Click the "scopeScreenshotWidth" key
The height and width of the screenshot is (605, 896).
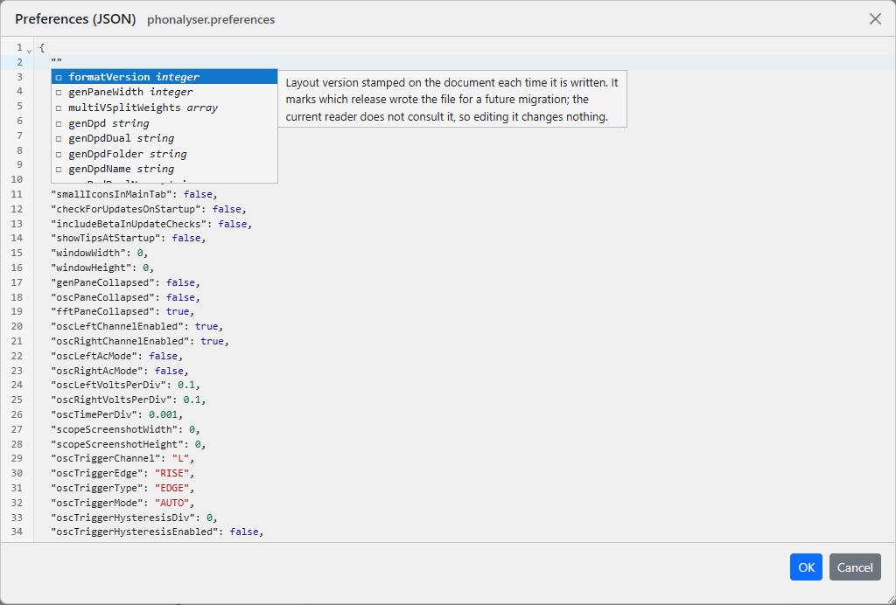tap(115, 430)
